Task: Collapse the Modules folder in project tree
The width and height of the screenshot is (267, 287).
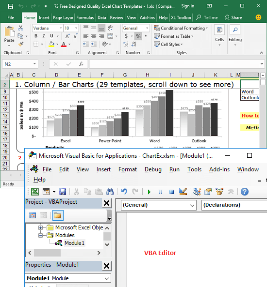Action: point(40,235)
